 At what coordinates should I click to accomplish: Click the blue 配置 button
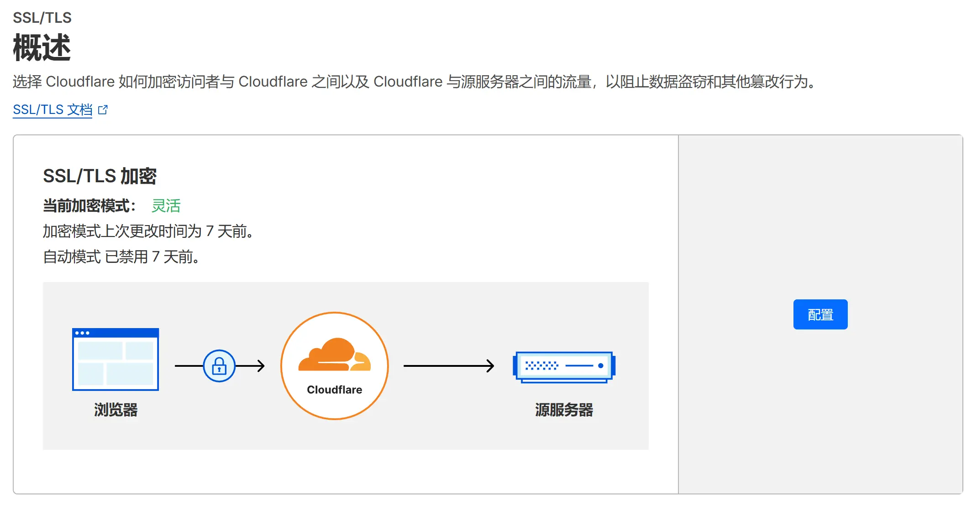click(x=820, y=314)
